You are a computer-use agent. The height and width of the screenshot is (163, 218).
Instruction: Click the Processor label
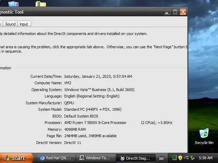coord(53,123)
